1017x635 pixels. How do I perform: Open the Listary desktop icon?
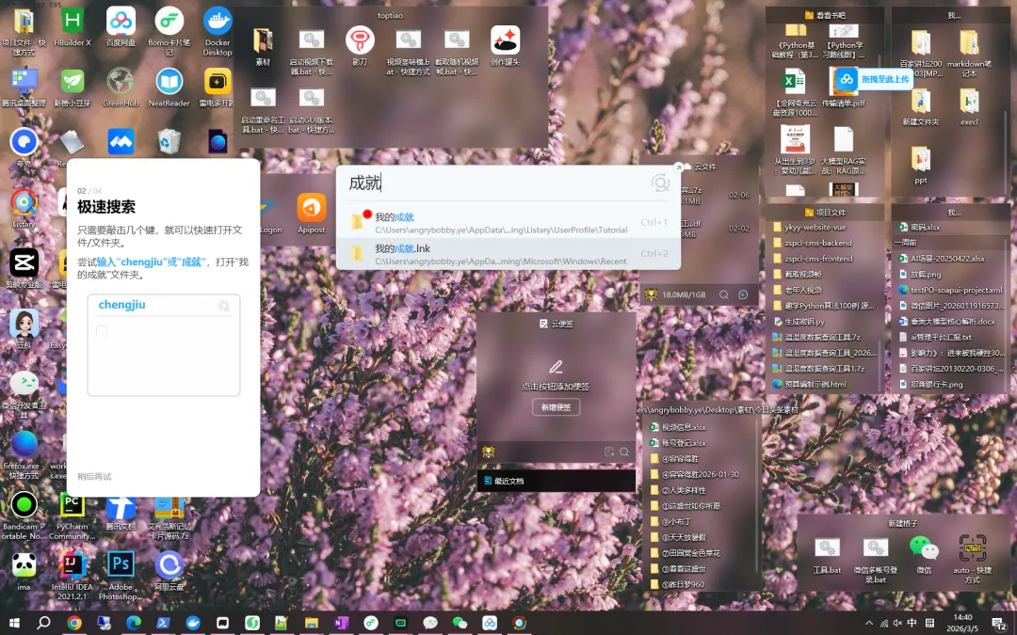point(24,208)
